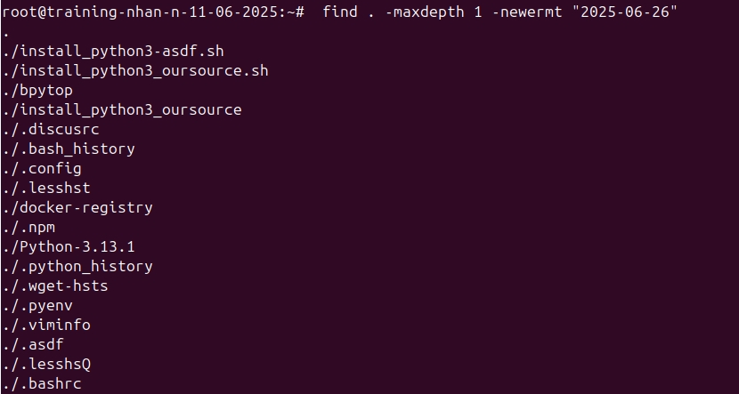
Task: Click the ./.lesshsQ entry
Action: pyautogui.click(x=46, y=364)
